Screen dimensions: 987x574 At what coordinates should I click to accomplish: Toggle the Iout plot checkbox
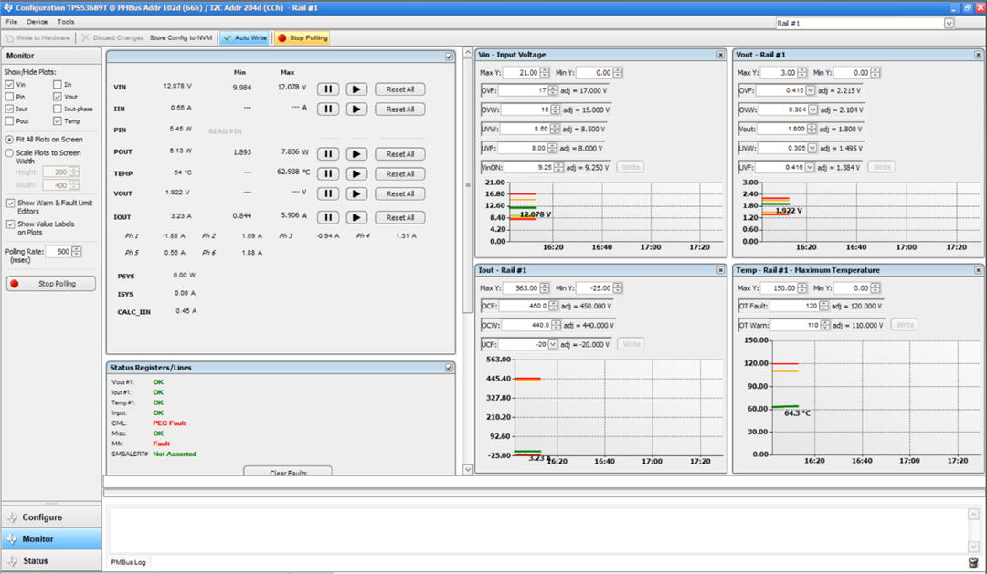pos(9,109)
